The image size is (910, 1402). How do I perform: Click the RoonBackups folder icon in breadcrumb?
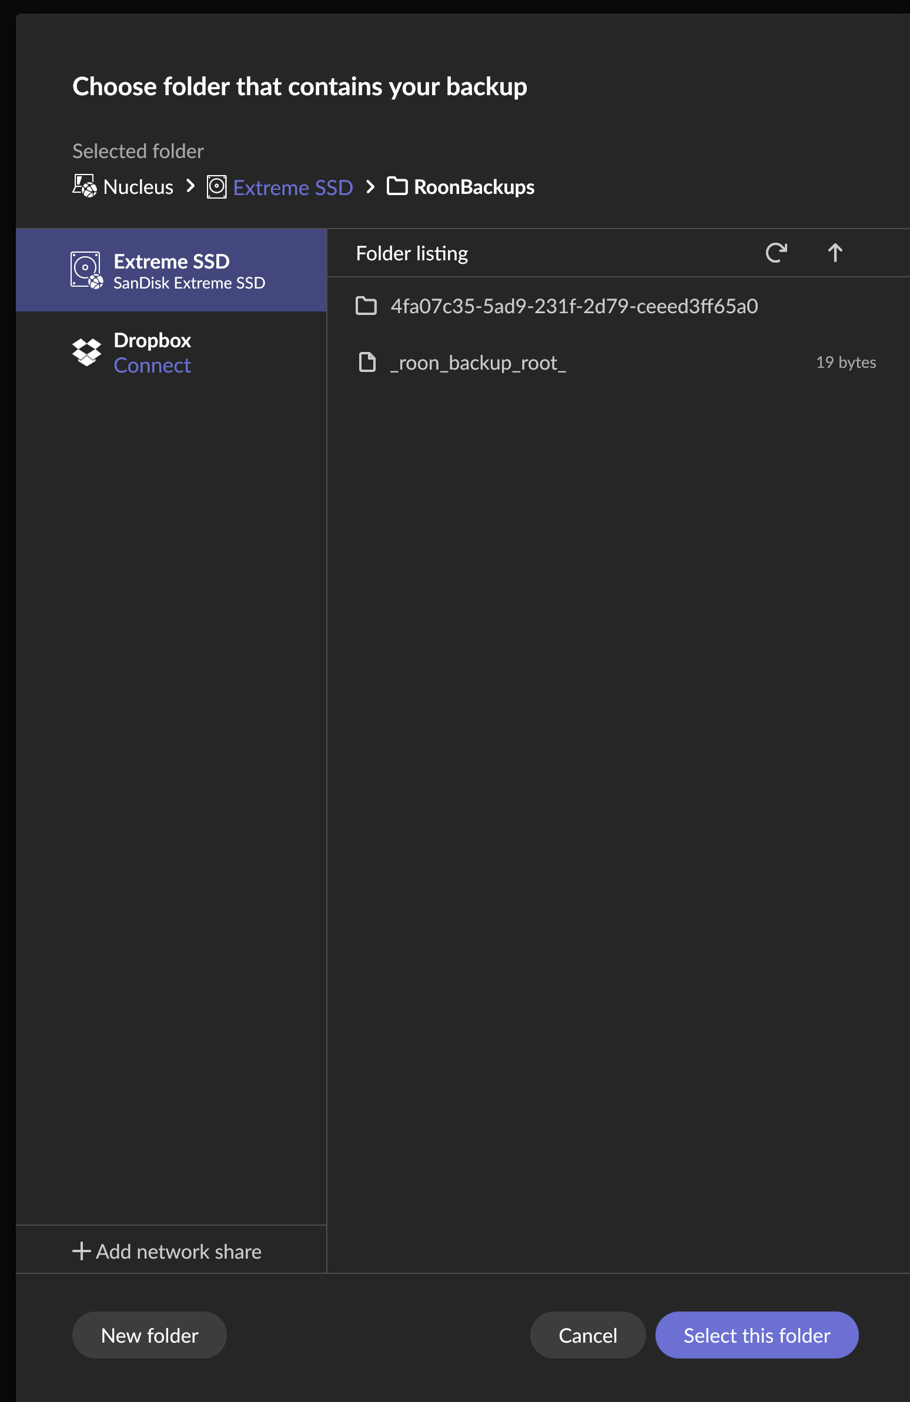(397, 186)
